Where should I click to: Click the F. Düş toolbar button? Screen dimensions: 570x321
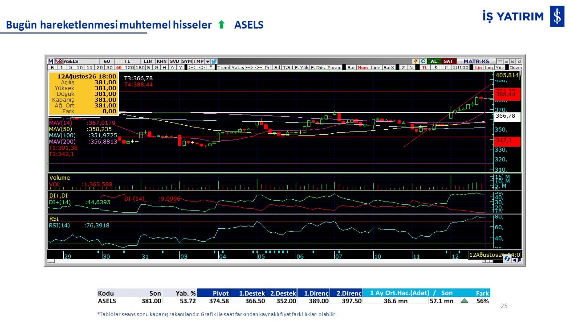click(x=318, y=67)
